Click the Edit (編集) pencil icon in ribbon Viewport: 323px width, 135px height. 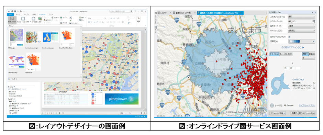coord(138,18)
